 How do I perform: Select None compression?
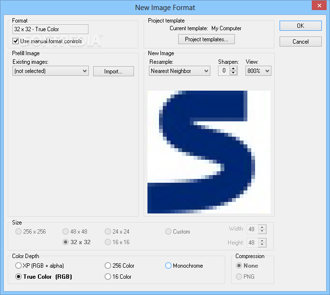247,266
